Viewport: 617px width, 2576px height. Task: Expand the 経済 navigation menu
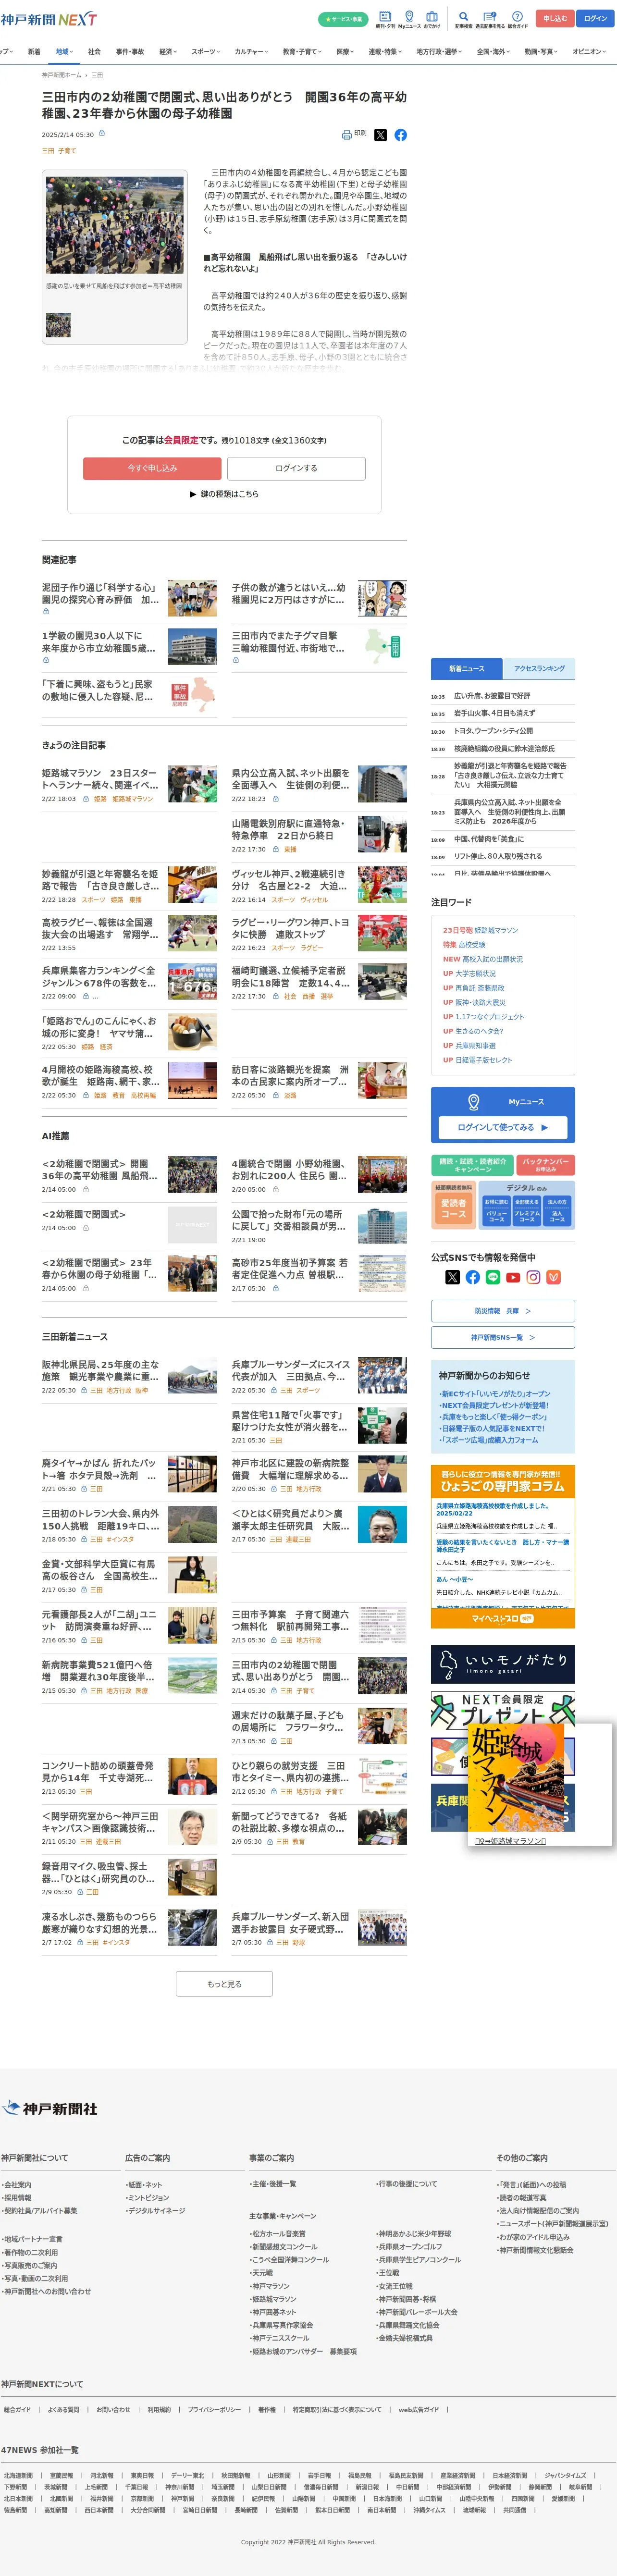click(x=168, y=51)
